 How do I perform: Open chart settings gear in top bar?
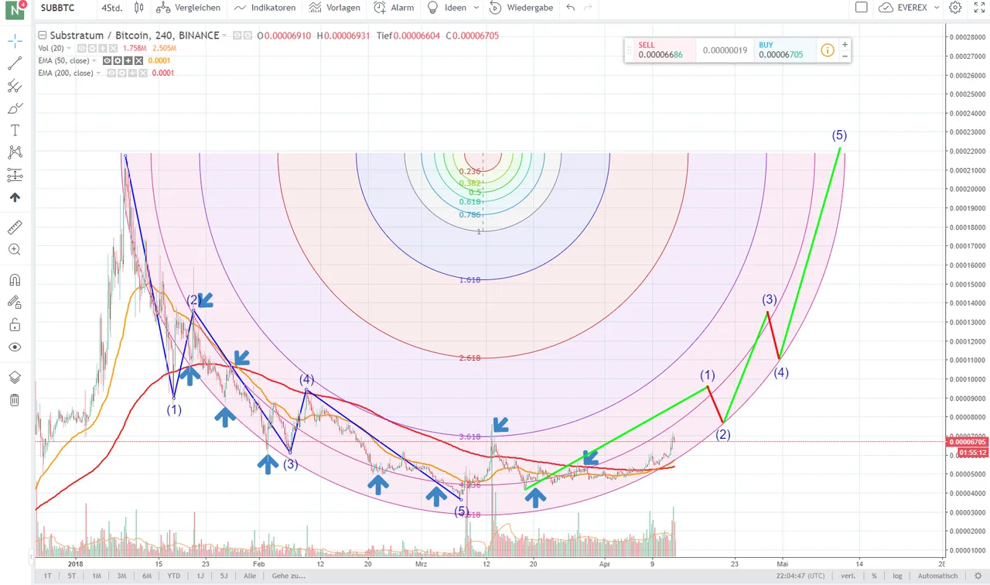(x=955, y=8)
